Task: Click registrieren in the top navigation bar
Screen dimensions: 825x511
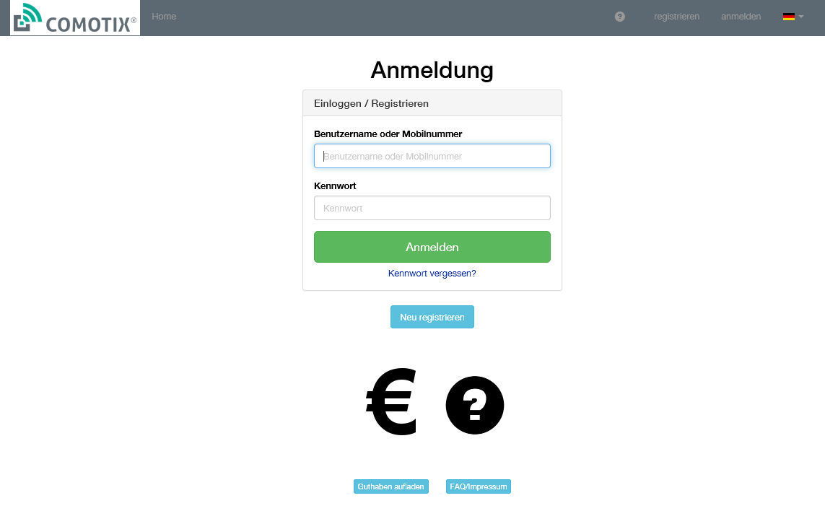Action: (x=676, y=17)
